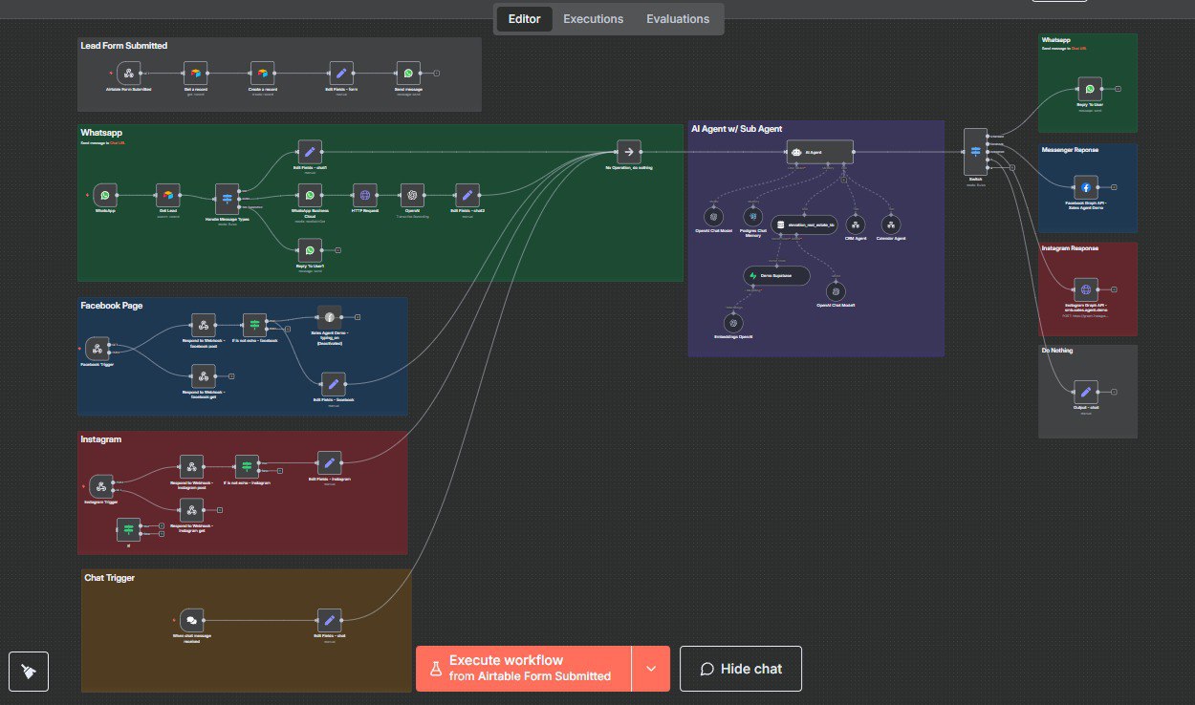
Task: Open the Get Lead Airtable node
Action: click(168, 196)
